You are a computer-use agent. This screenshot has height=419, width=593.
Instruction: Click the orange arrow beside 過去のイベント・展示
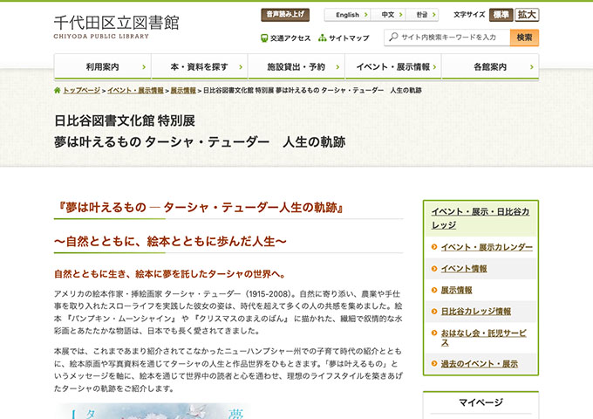[x=434, y=364]
